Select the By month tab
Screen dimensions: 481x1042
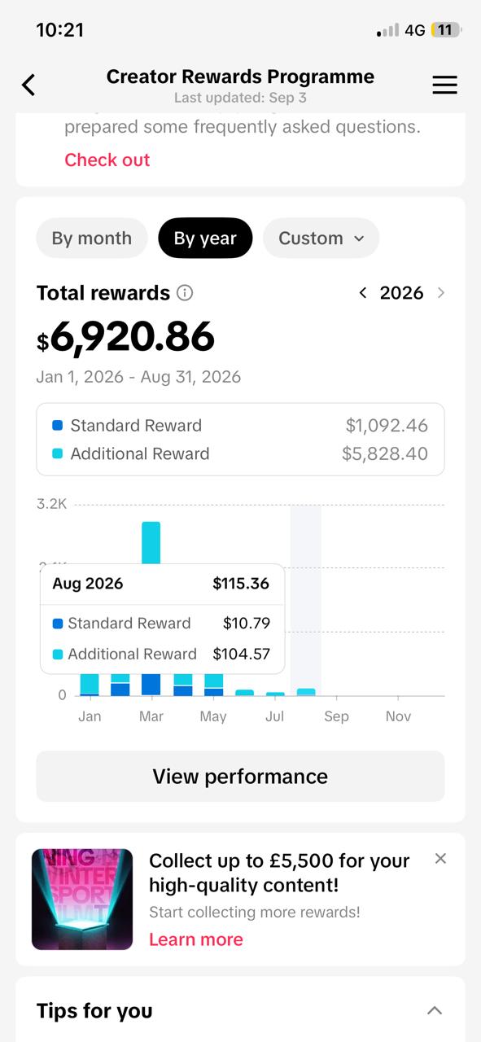click(x=92, y=239)
